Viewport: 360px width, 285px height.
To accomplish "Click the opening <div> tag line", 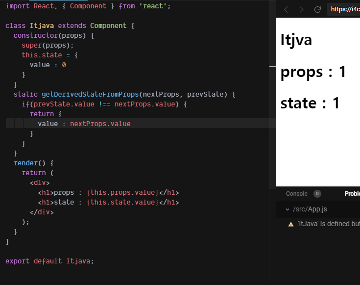I will 40,183.
